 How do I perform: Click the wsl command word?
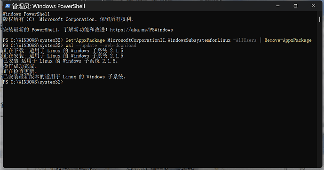pyautogui.click(x=70, y=46)
